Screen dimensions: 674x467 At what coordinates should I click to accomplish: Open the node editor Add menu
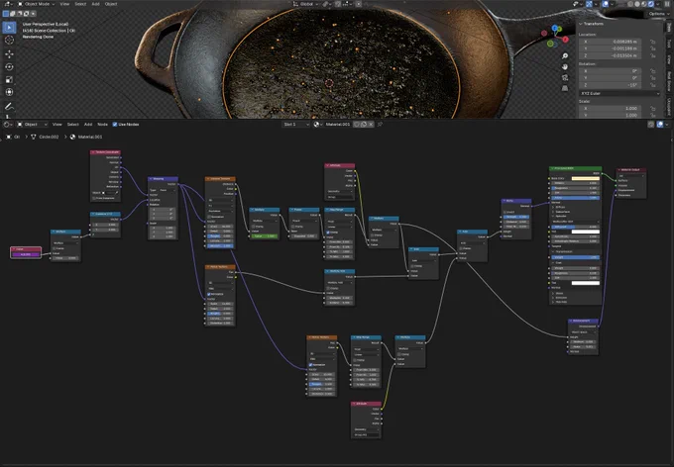[88, 124]
